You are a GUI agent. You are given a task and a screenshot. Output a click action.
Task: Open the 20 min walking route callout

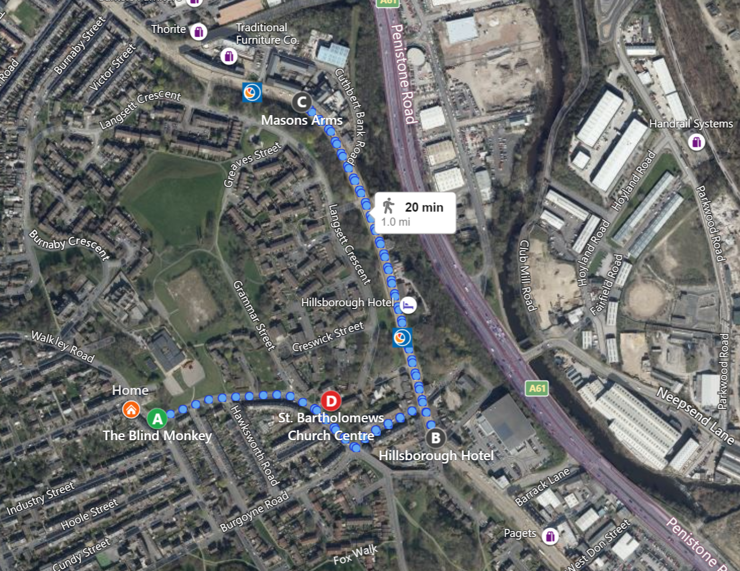pyautogui.click(x=415, y=213)
